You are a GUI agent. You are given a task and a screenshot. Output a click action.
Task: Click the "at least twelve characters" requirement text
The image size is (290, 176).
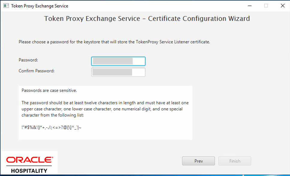point(105,109)
